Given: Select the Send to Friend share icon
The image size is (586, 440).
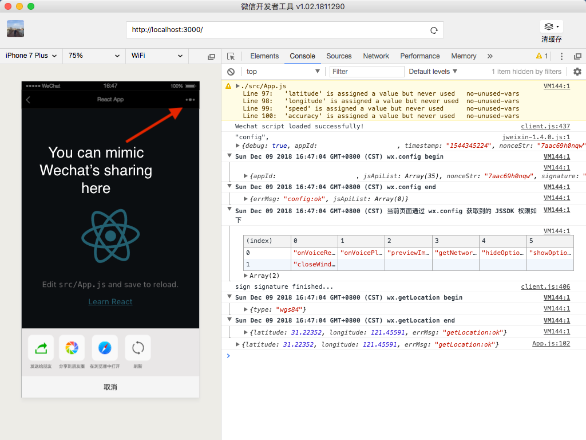Looking at the screenshot, I should (x=41, y=347).
